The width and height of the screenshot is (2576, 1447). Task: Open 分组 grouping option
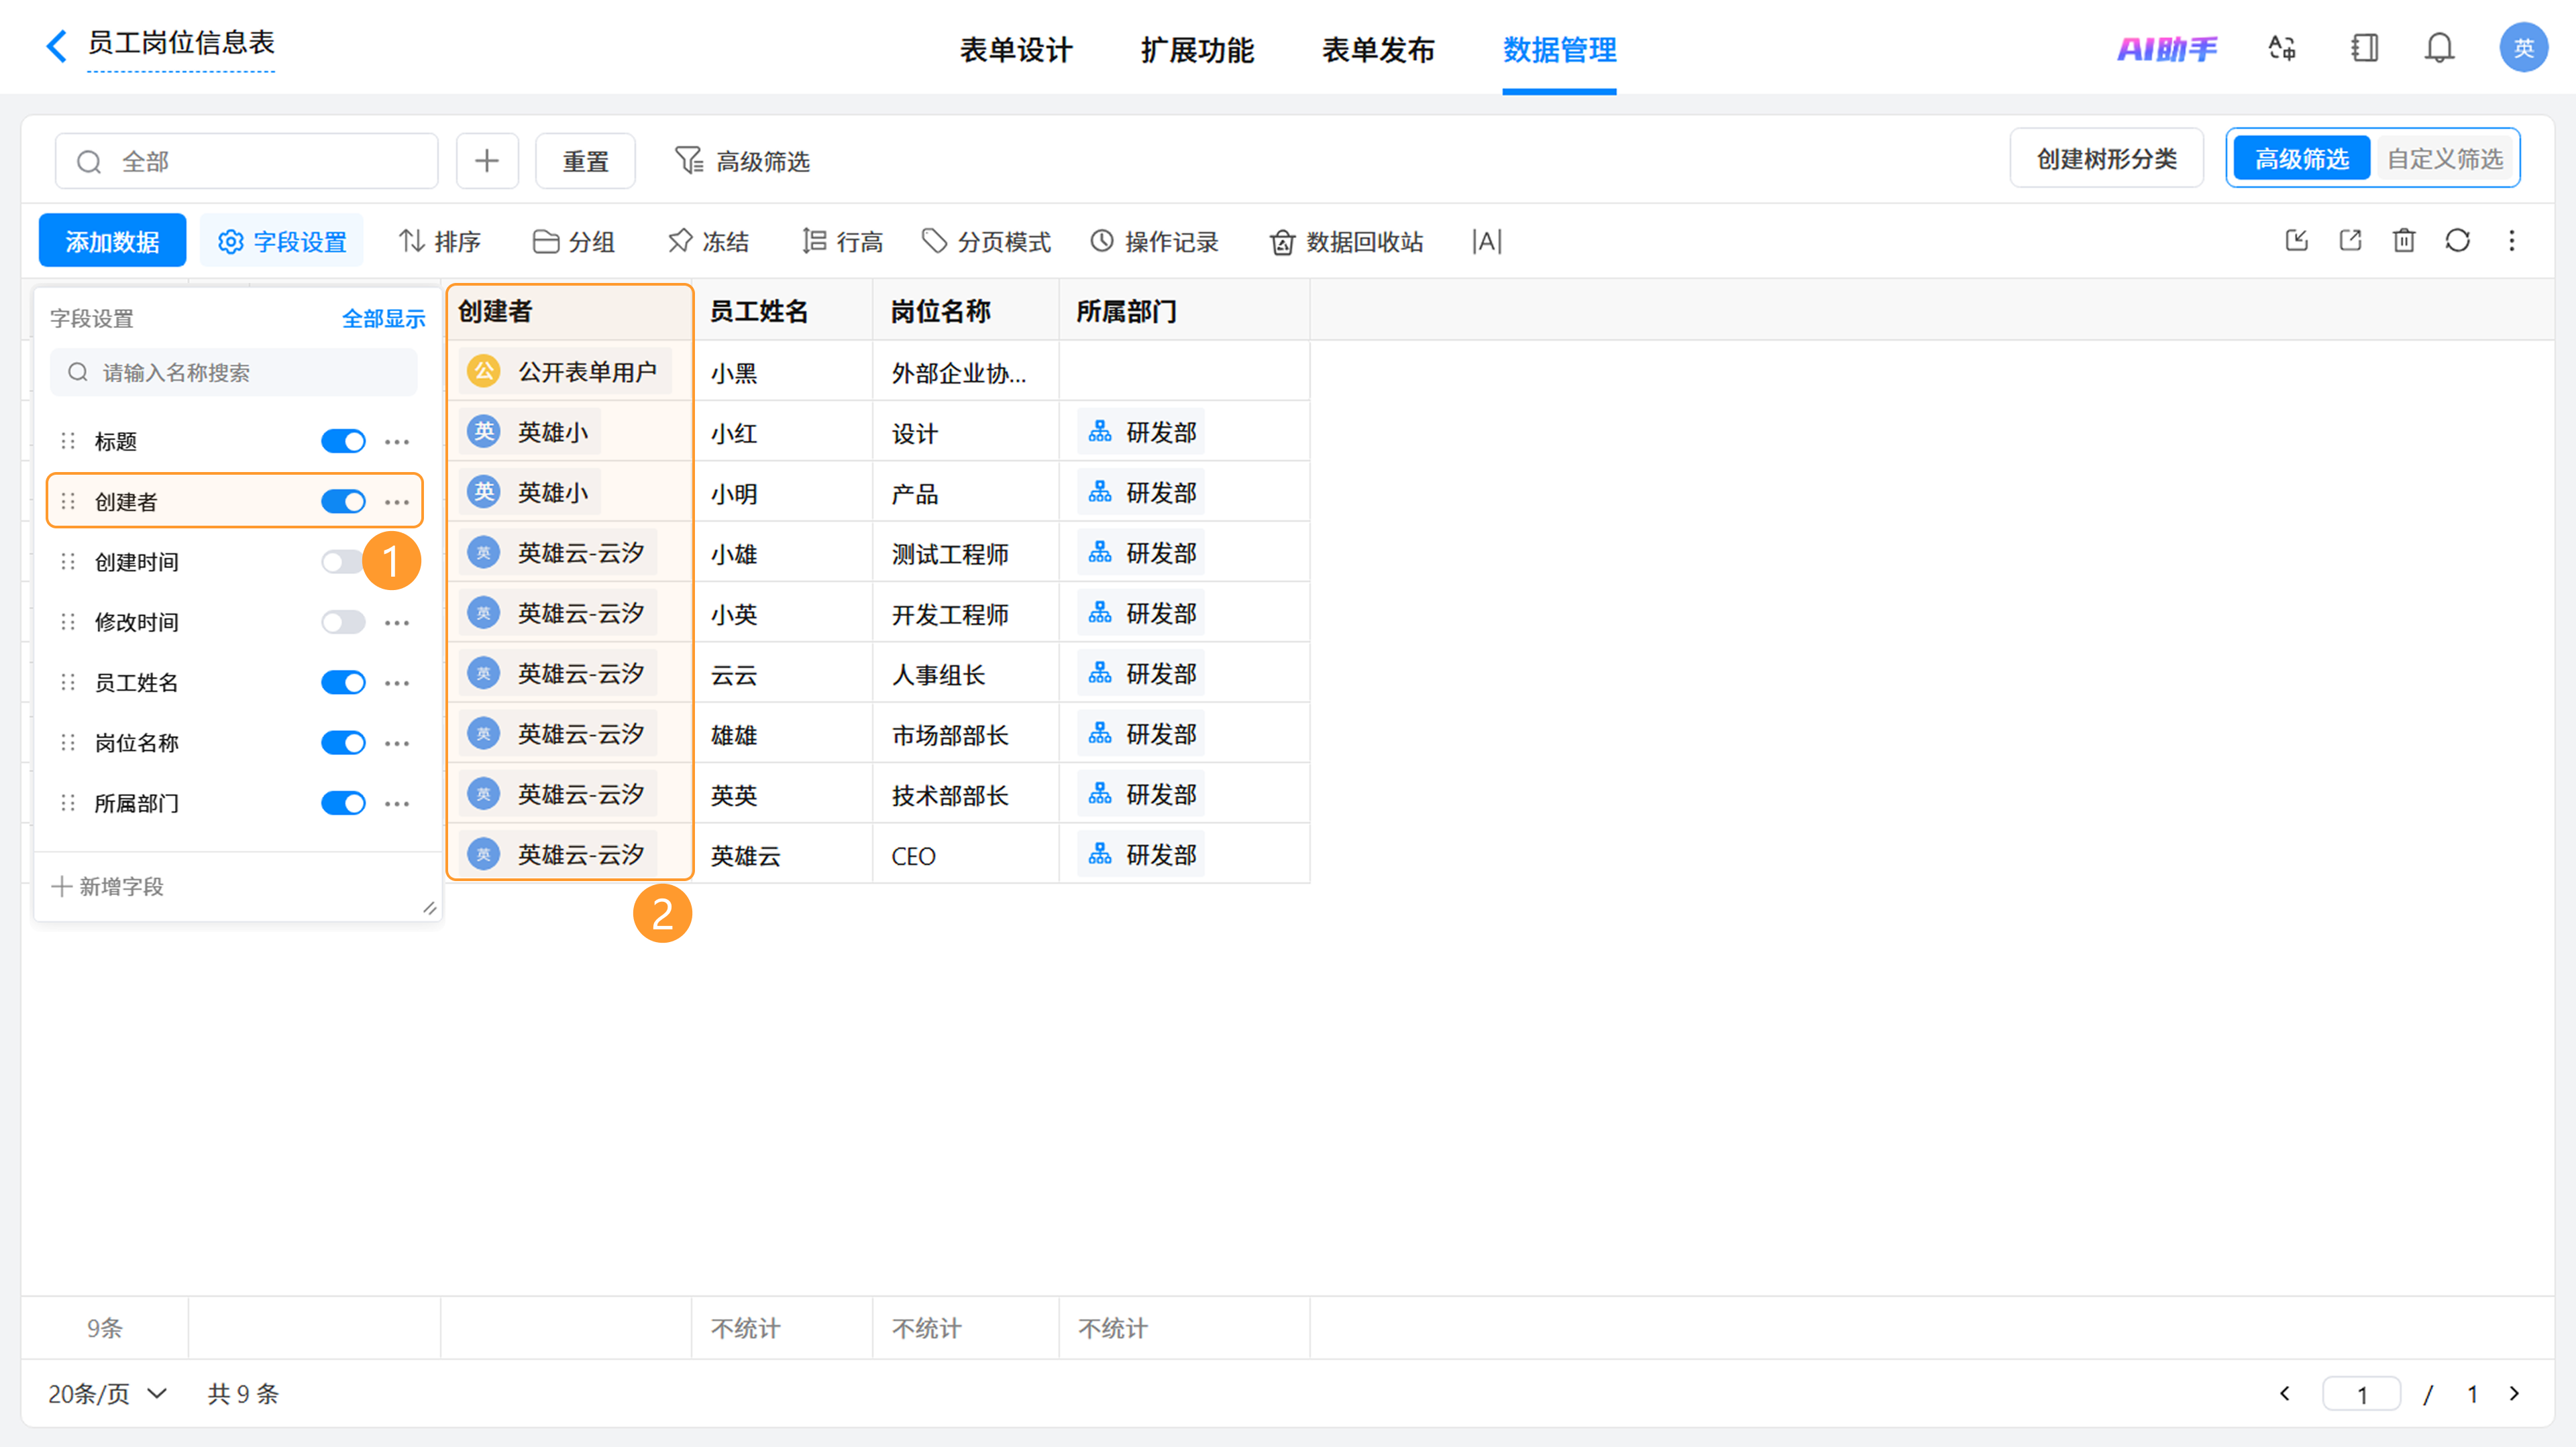click(x=574, y=241)
